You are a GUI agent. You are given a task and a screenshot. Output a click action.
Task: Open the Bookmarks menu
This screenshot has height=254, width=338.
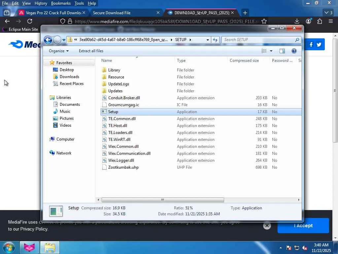tap(61, 3)
